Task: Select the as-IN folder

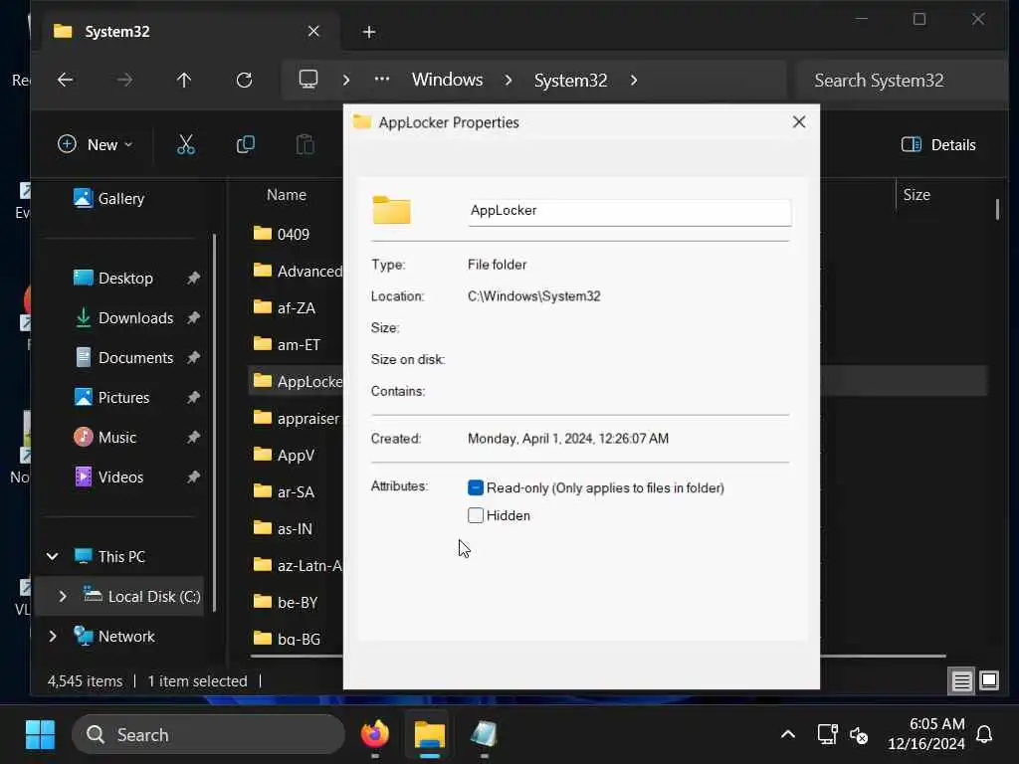Action: click(283, 529)
